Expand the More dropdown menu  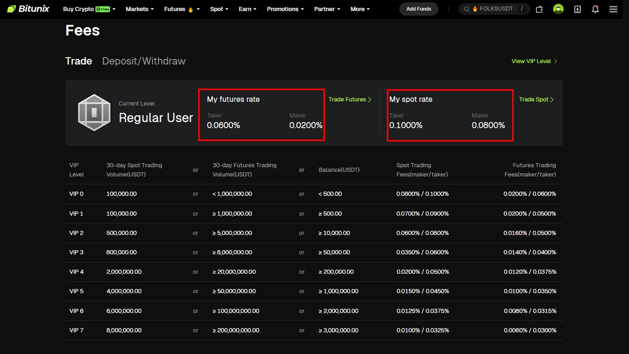click(360, 9)
